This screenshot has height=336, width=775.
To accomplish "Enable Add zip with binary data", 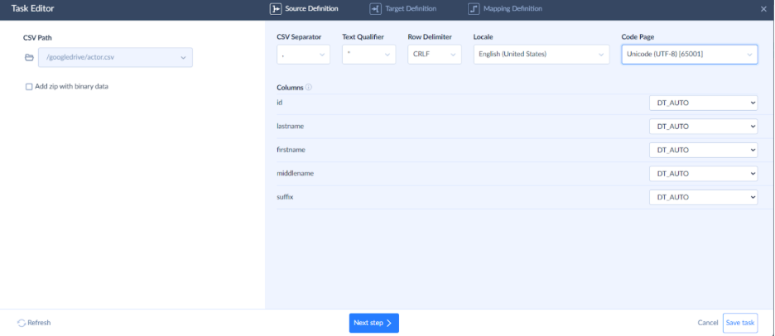I will pyautogui.click(x=30, y=86).
